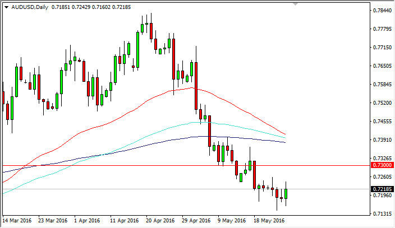Click the 14 Mar 2016 date label
Image resolution: width=395 pixels, height=228 pixels.
tap(17, 220)
